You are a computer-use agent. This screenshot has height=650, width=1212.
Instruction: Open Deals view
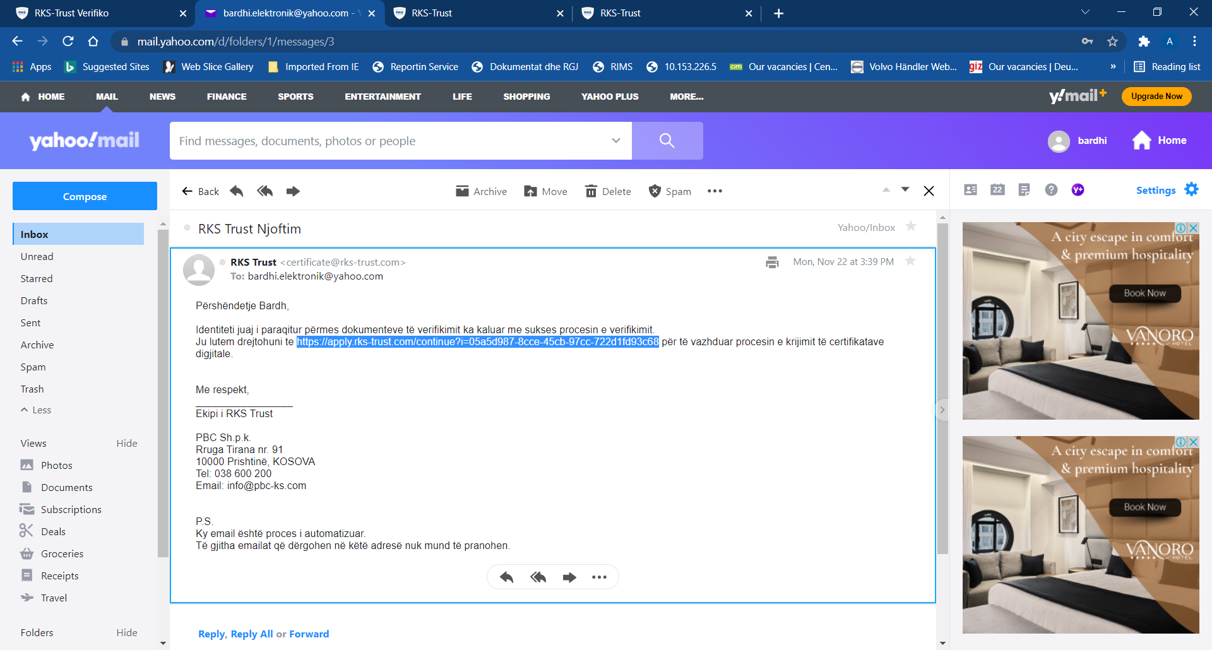(x=43, y=531)
